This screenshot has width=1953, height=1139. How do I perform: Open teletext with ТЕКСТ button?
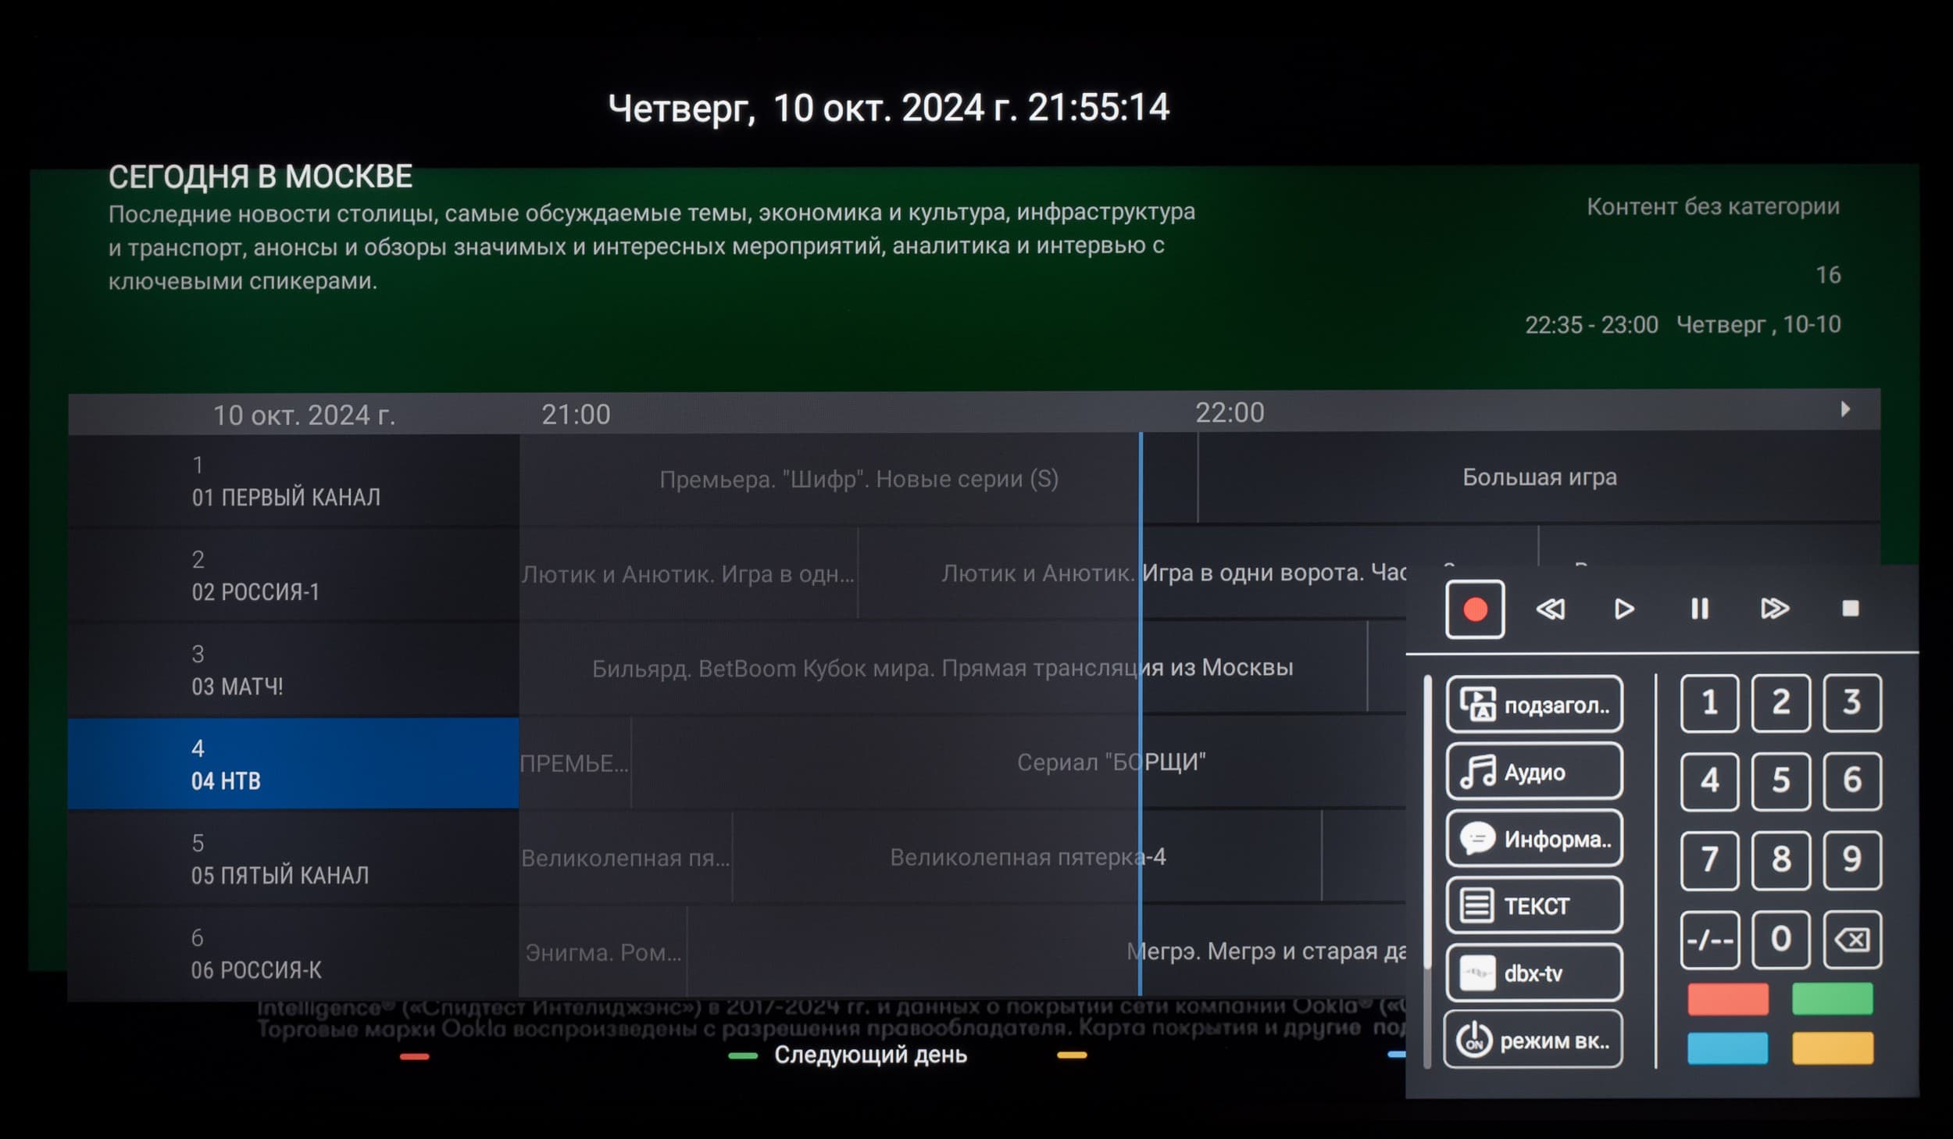point(1533,905)
